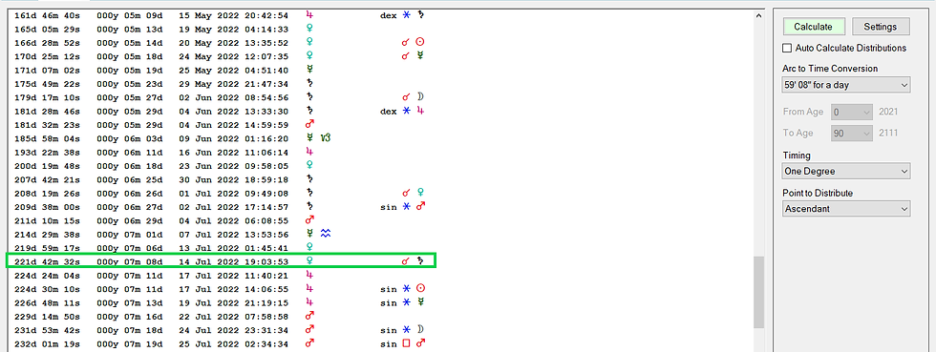Select row starting 214d 29m 38s
This screenshot has height=352, width=936.
pyautogui.click(x=173, y=234)
